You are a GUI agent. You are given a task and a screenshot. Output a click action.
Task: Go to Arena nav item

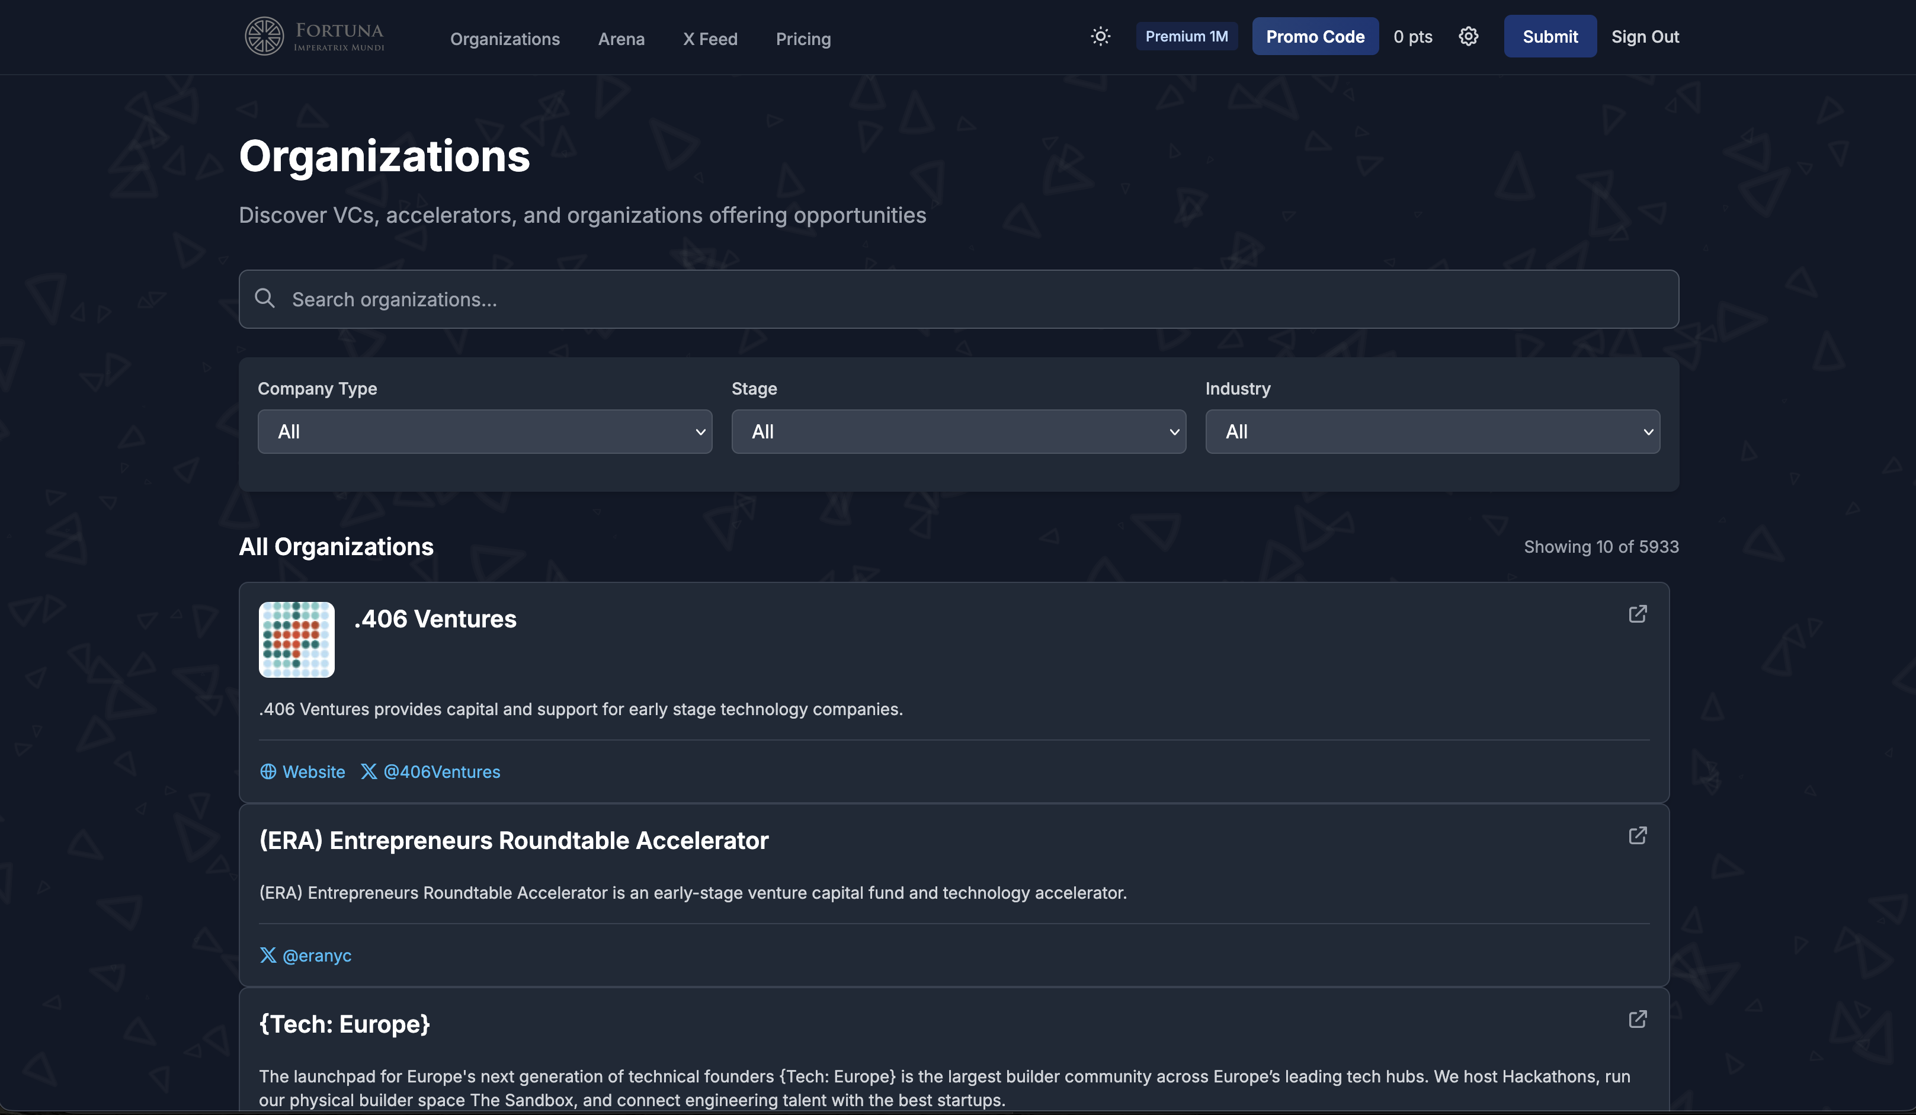[621, 39]
